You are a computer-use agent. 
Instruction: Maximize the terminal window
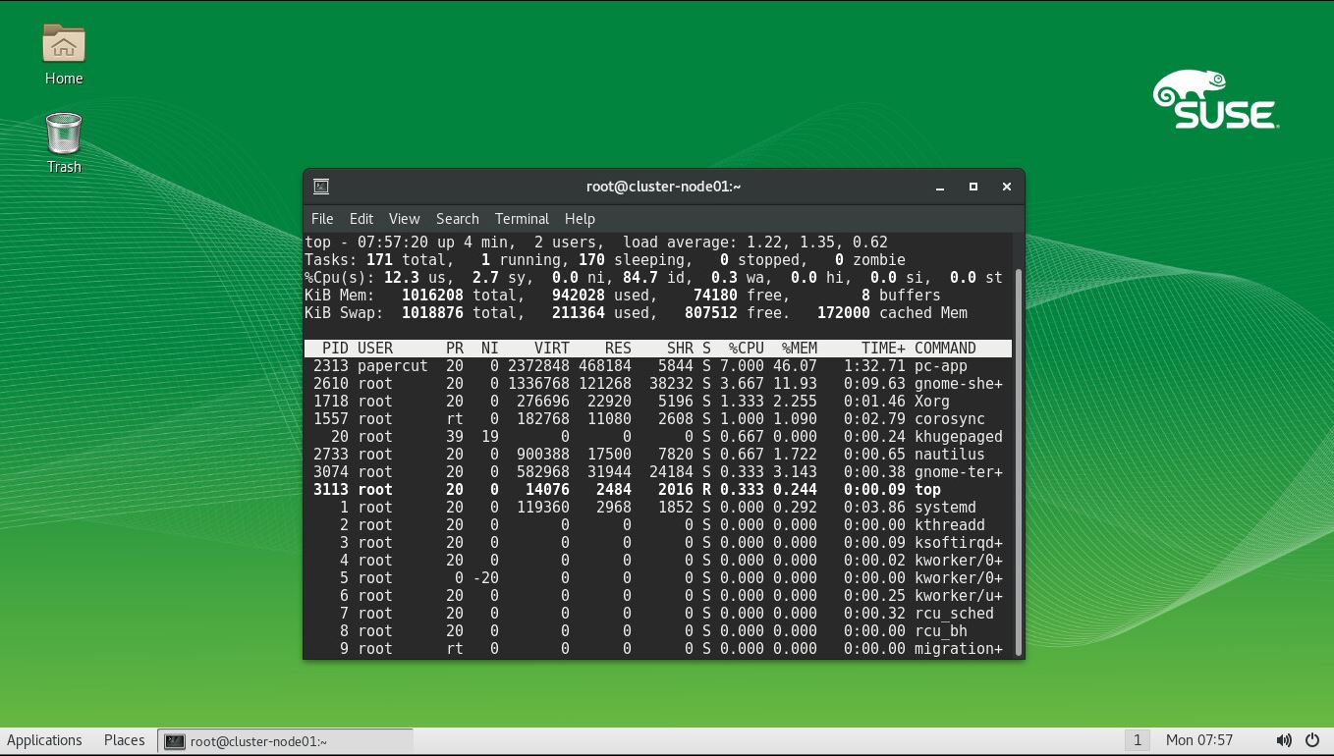(x=973, y=187)
